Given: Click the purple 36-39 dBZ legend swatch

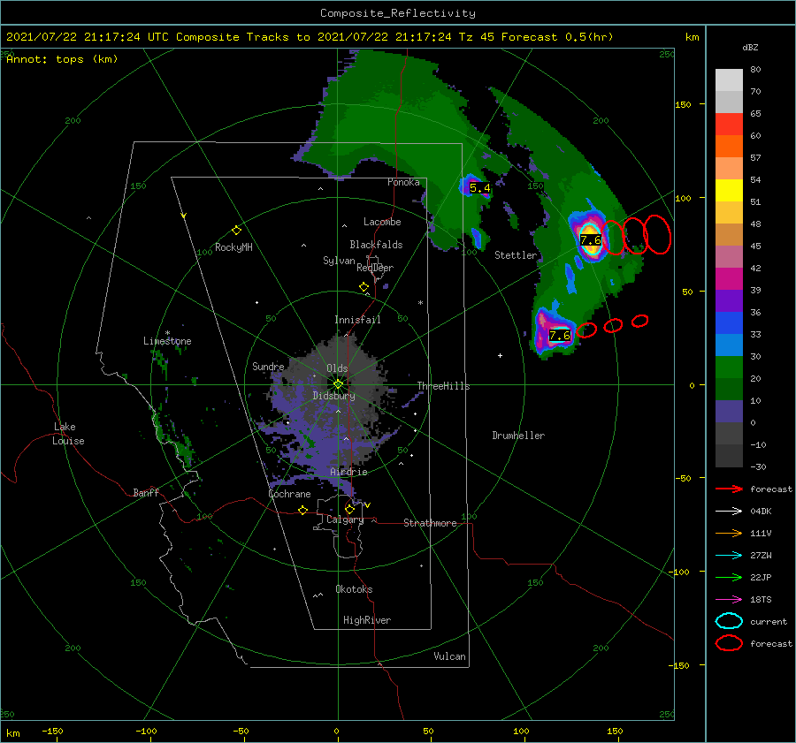Looking at the screenshot, I should point(729,300).
